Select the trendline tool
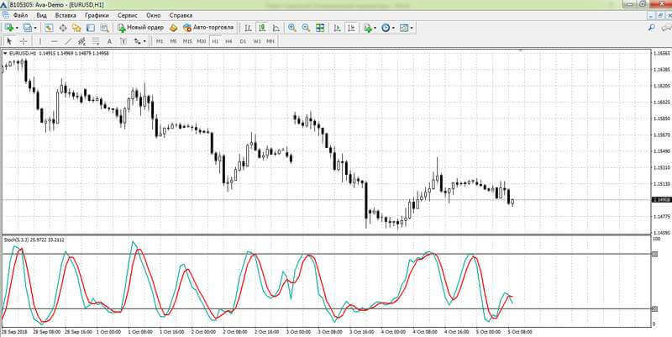The image size is (672, 337). (x=68, y=41)
